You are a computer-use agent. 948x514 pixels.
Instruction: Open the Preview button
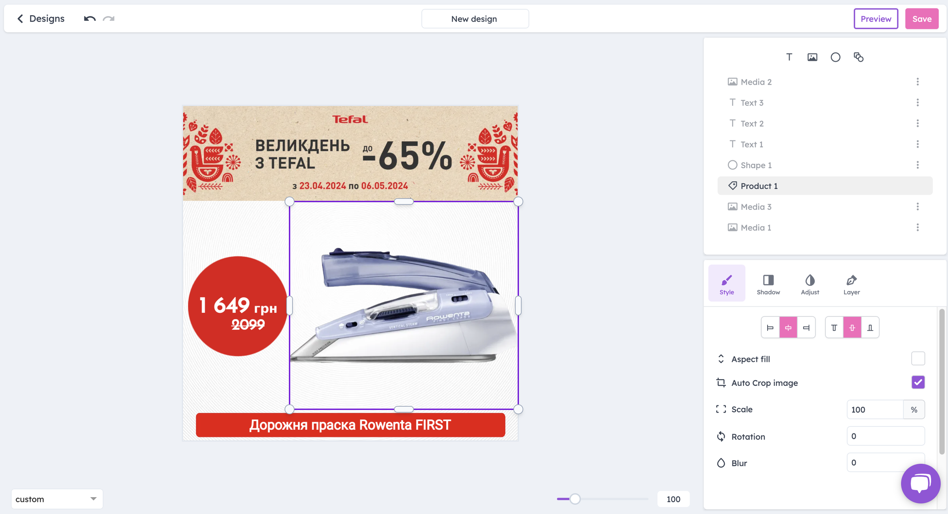876,18
